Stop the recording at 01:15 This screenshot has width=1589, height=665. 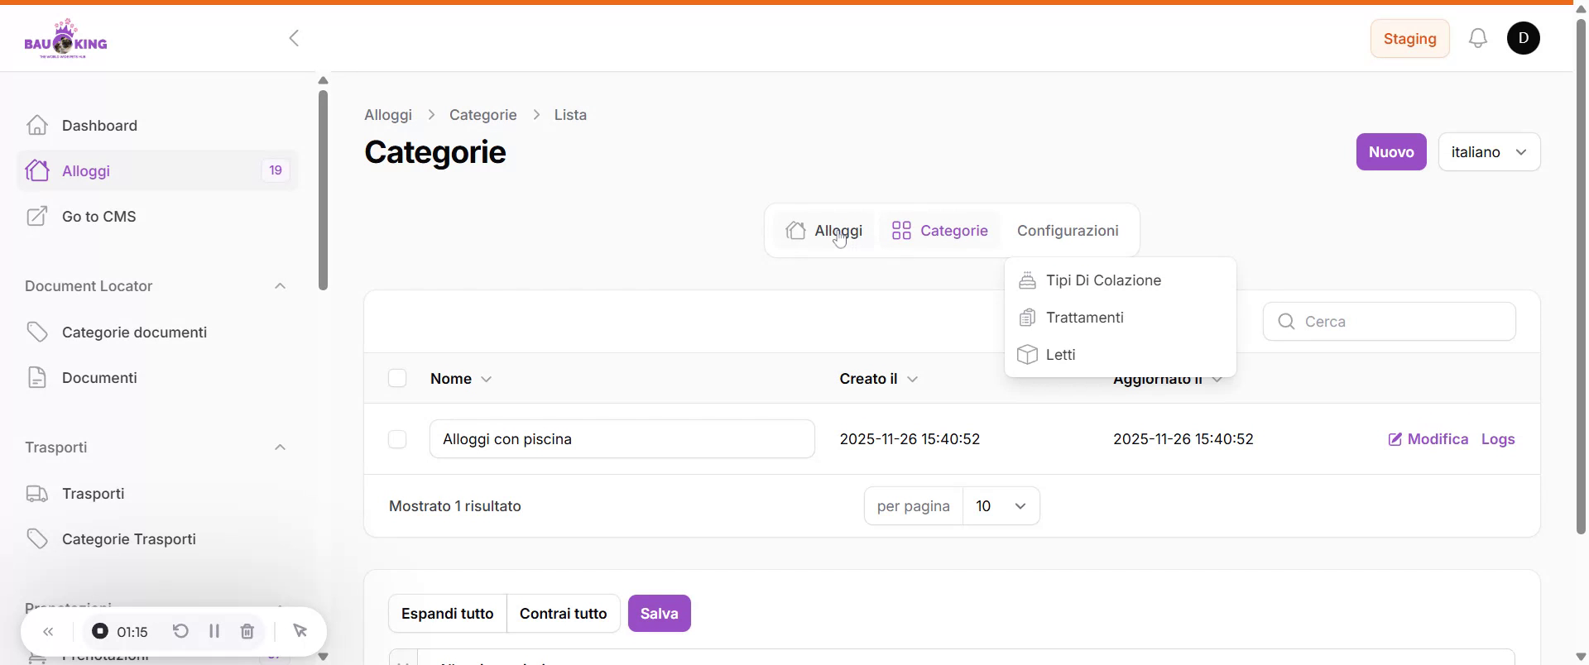100,632
